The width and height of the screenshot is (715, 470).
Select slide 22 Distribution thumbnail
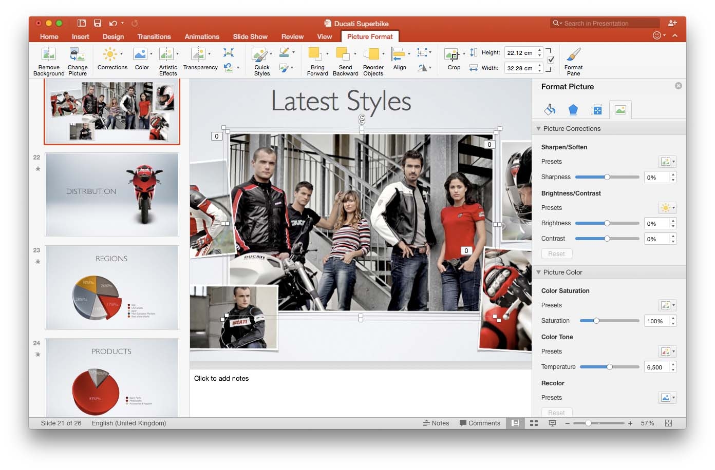112,194
